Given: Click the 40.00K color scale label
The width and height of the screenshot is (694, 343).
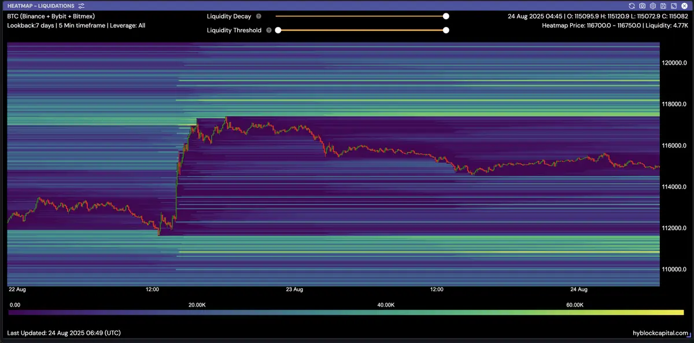Looking at the screenshot, I should pyautogui.click(x=386, y=305).
